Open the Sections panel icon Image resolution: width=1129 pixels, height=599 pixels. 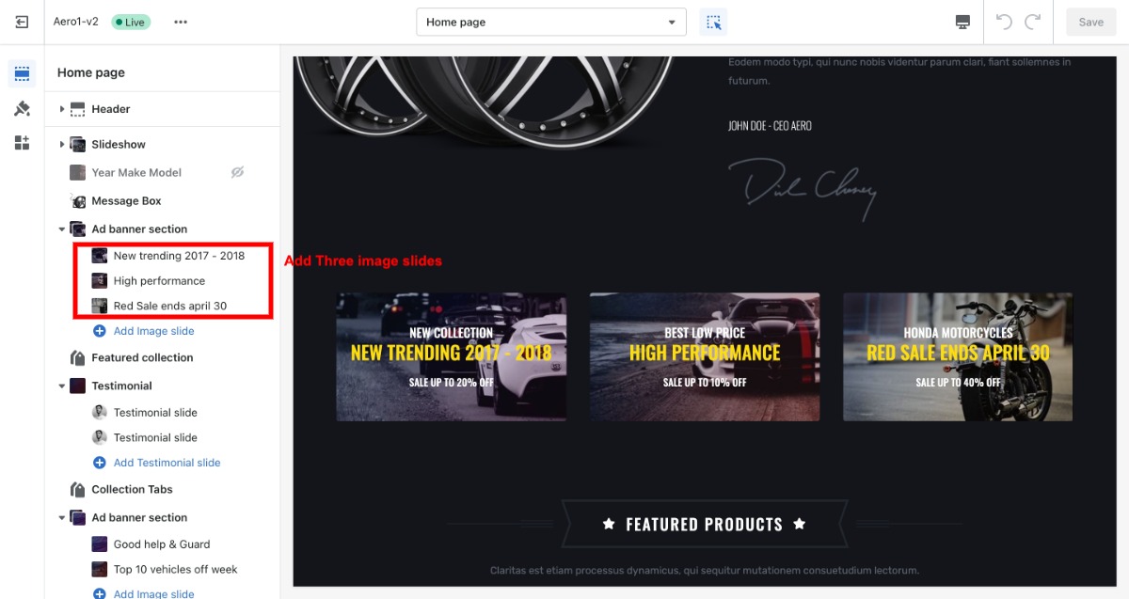tap(22, 73)
